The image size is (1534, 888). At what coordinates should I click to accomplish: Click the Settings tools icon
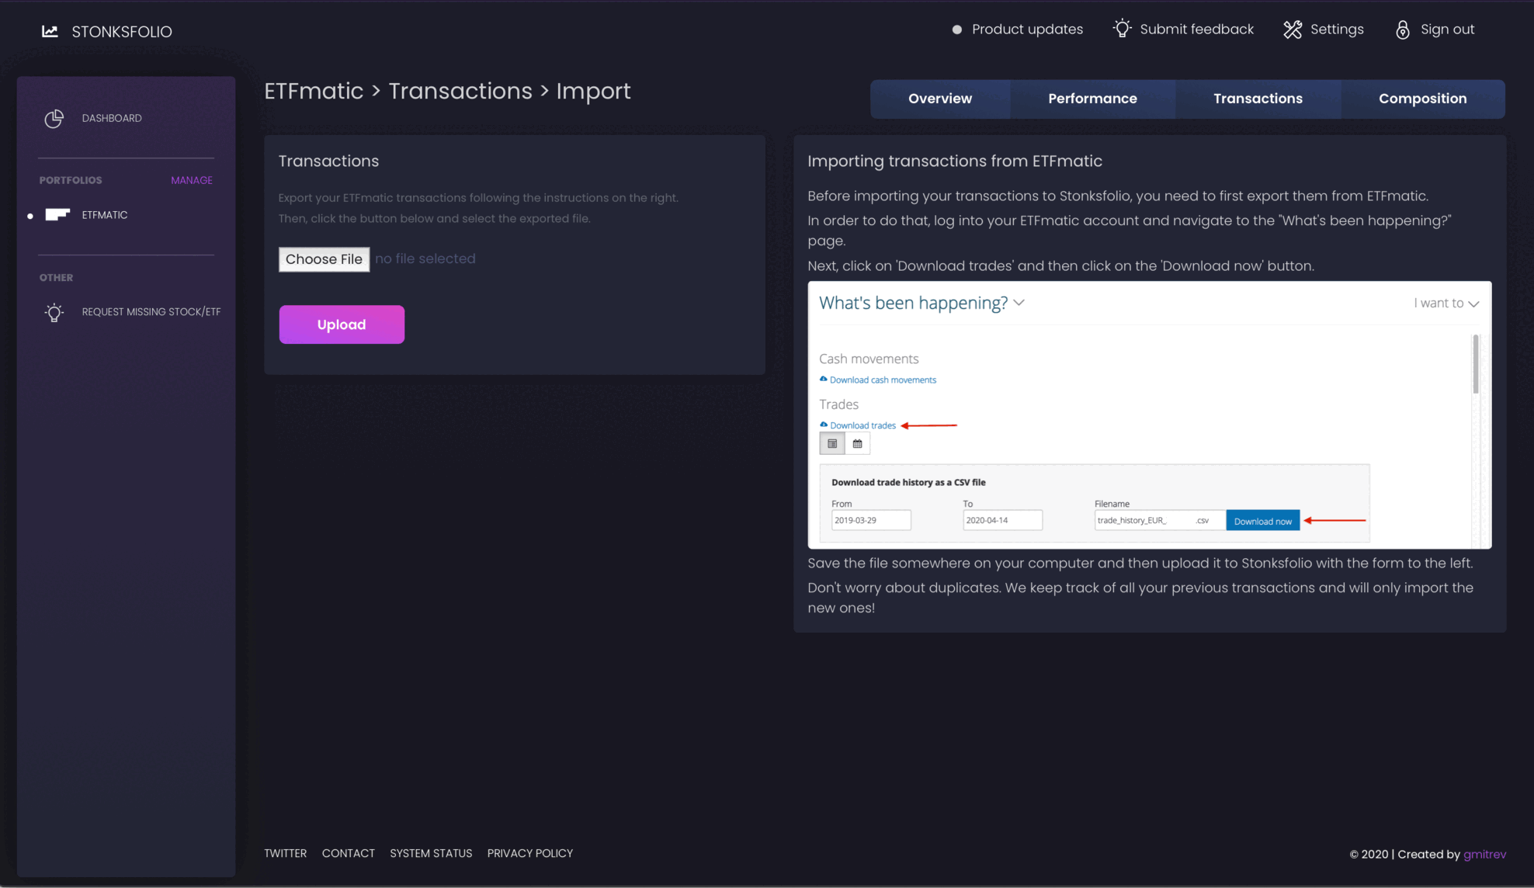coord(1293,29)
